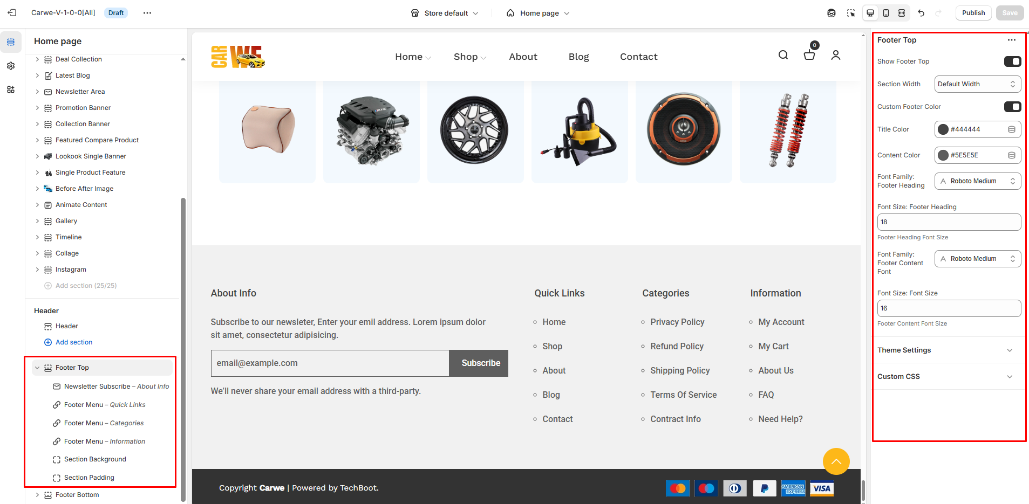
Task: Click the Publish button
Action: (973, 13)
